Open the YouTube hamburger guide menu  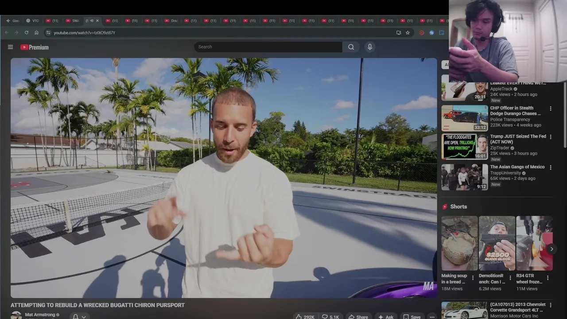pyautogui.click(x=10, y=47)
